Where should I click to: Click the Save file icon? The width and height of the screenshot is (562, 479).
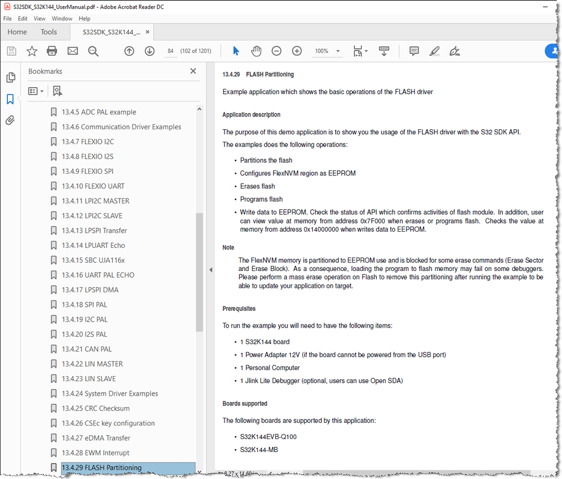tap(11, 51)
